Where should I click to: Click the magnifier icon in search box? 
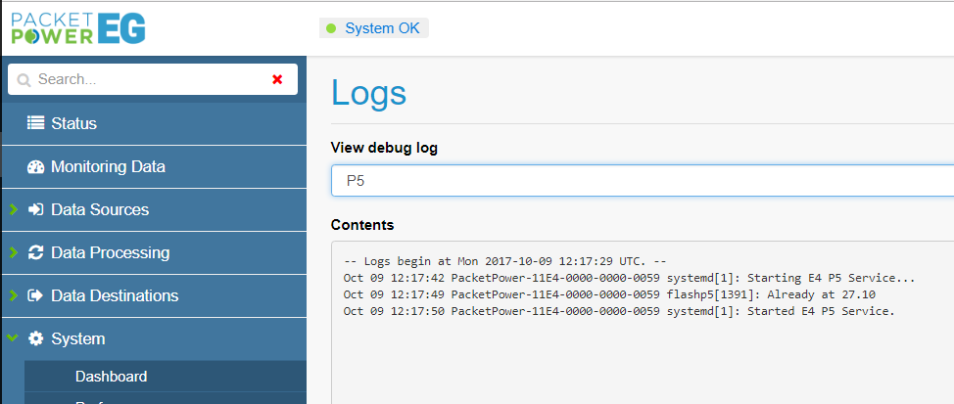tap(24, 79)
